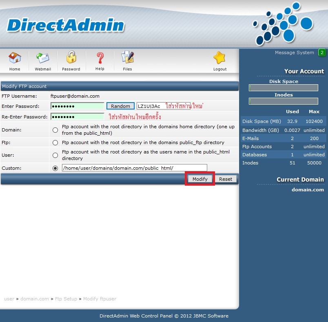
Task: Select the Domain root directory radio button
Action: point(55,130)
